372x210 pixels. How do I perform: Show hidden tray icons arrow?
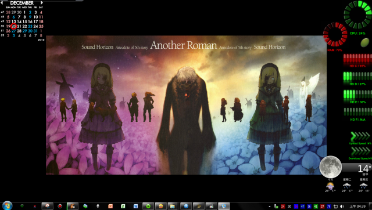click(x=270, y=207)
